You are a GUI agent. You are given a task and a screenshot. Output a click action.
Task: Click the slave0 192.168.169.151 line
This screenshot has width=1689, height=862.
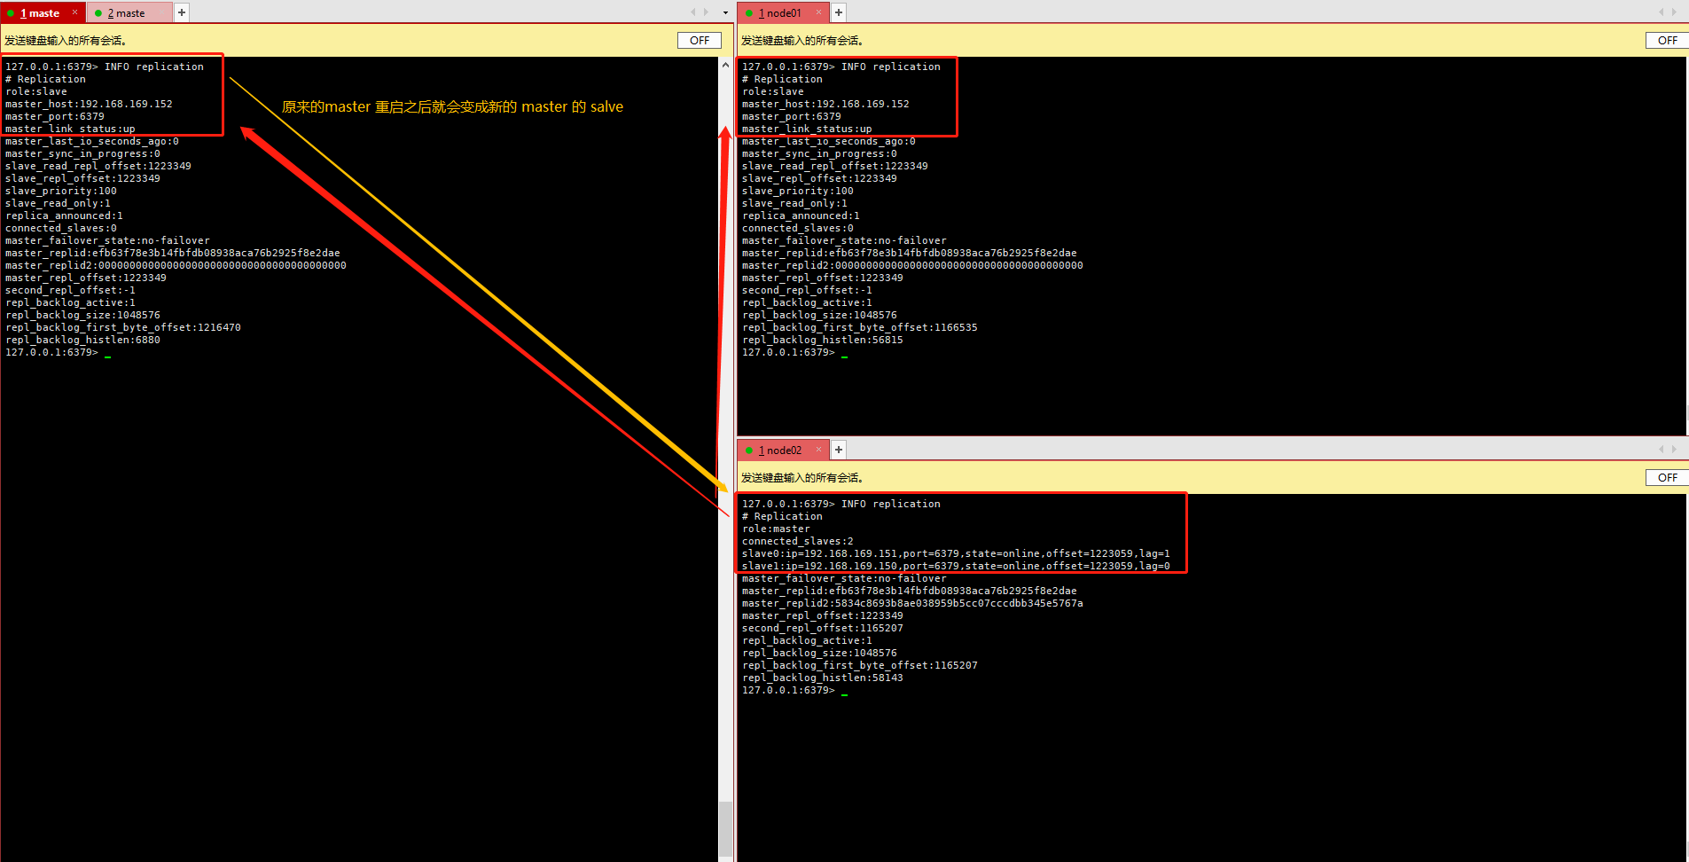point(956,553)
